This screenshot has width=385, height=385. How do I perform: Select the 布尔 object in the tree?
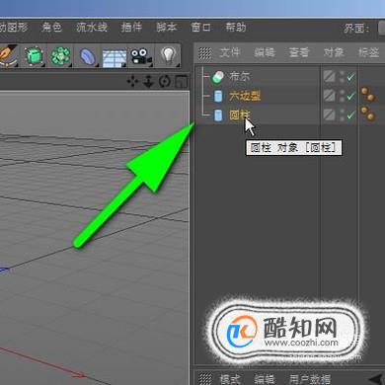[239, 77]
